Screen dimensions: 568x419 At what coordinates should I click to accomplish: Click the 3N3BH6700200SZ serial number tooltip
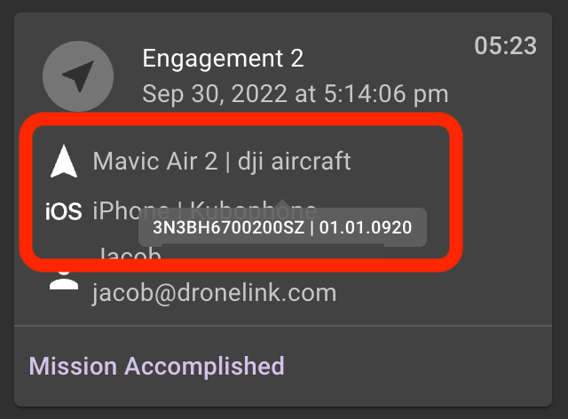click(226, 227)
